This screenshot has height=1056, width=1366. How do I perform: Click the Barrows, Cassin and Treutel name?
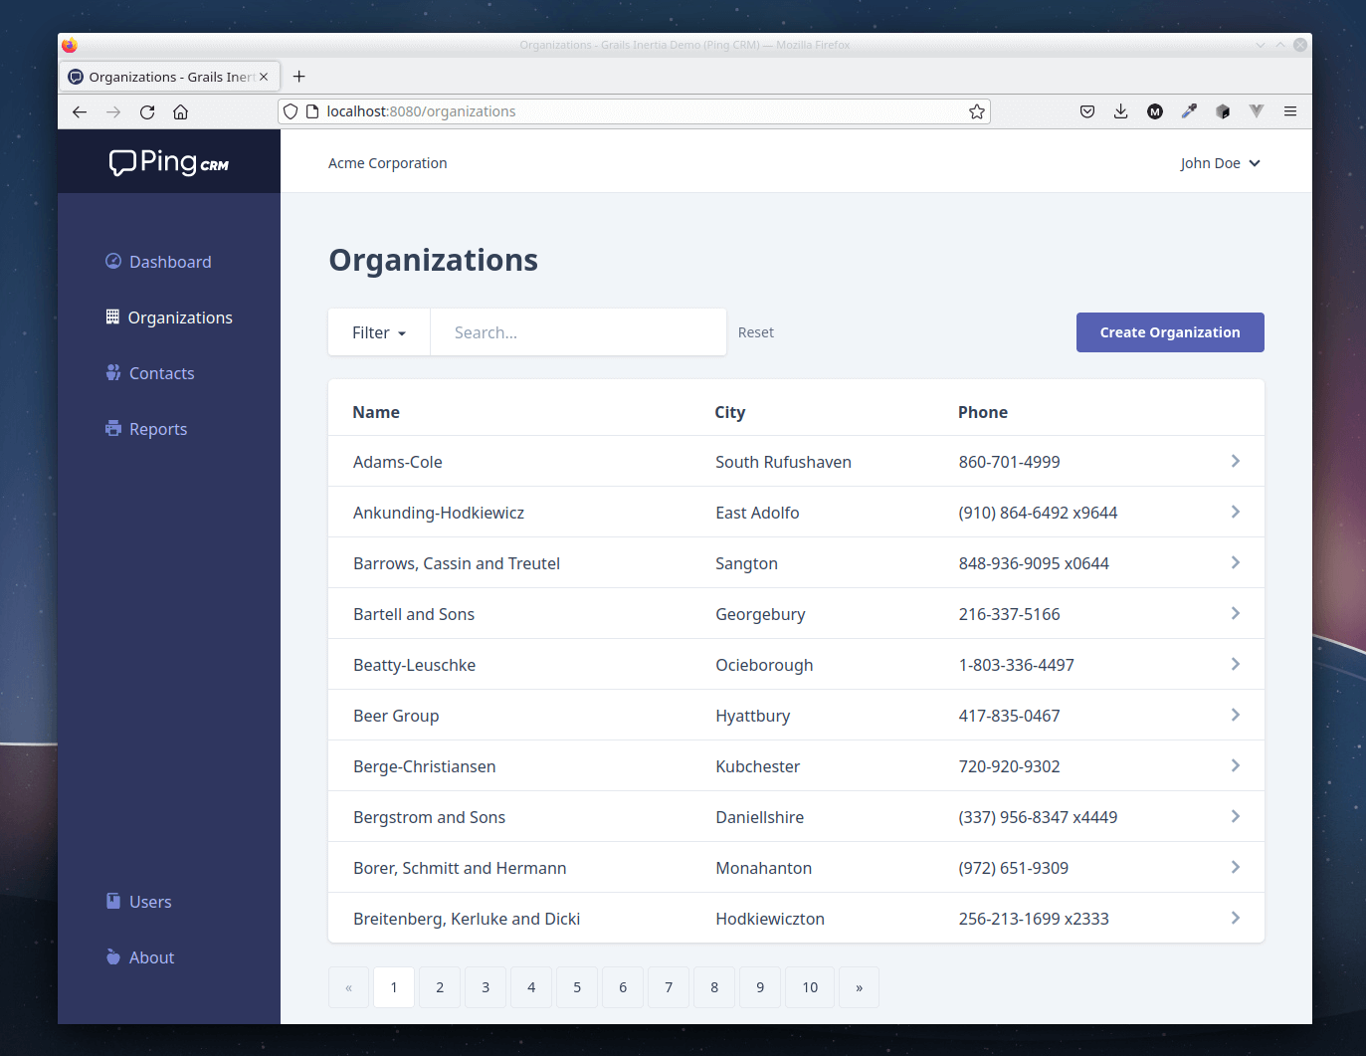click(457, 563)
